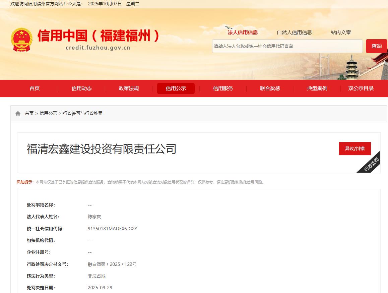The width and height of the screenshot is (388, 293).
Task: Click the home icon in breadcrumb
Action: (x=18, y=114)
